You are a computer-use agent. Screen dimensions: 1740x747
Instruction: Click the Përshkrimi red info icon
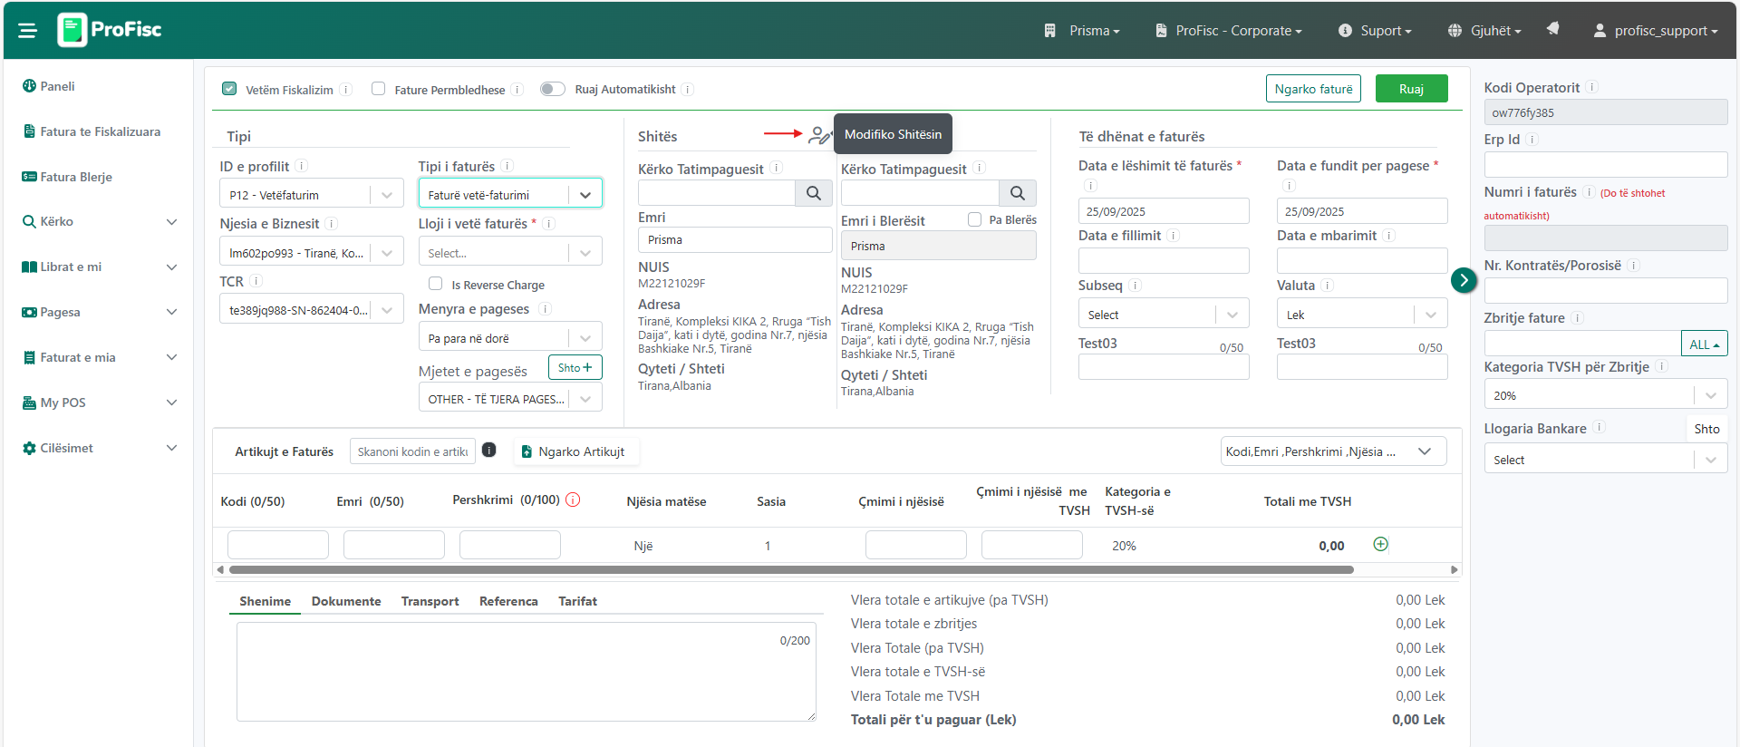pos(573,500)
